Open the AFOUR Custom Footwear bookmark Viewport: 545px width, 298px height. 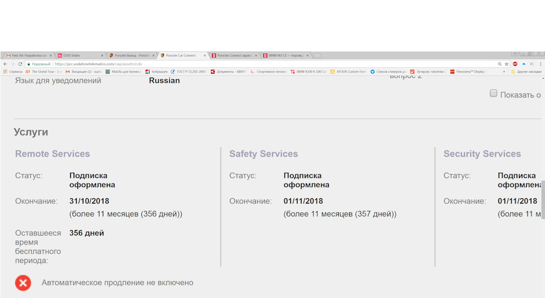pos(349,72)
